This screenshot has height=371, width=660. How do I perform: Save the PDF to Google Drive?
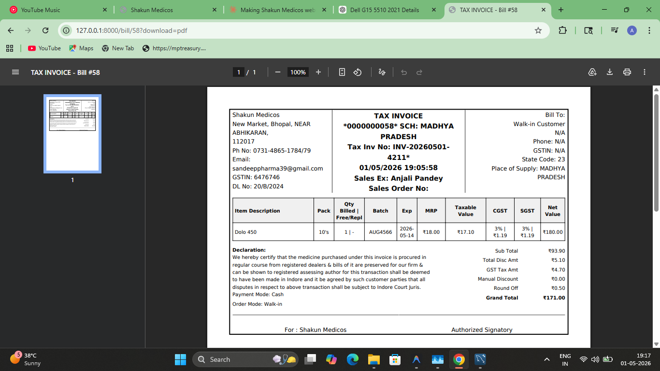592,72
